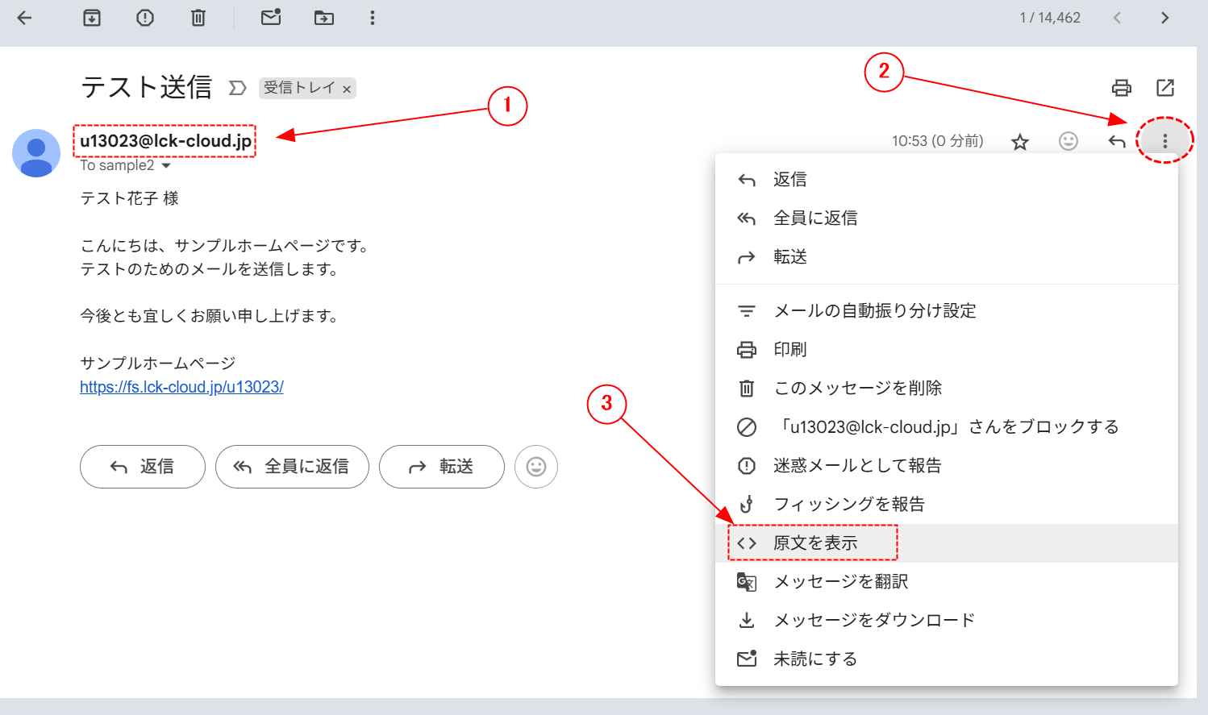Screen dimensions: 1208x715
Task: Choose このメッセージを削除 menu item
Action: (947, 389)
